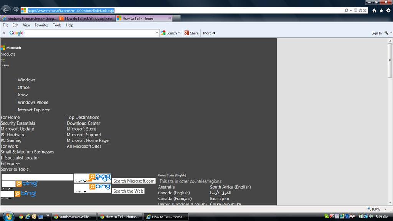Click the Google Toolbar Search button
Screen dimensions: 393x221
(169, 33)
